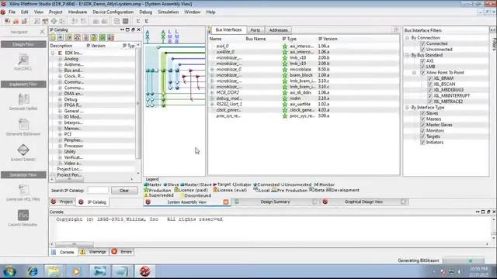Uncheck the XIL_BSCAN filter
Screen dimensions: 497x279
[x=430, y=84]
